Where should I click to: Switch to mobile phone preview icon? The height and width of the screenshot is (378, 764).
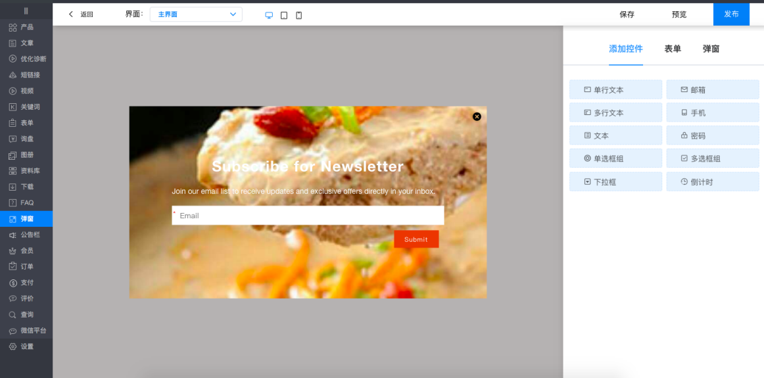coord(299,15)
